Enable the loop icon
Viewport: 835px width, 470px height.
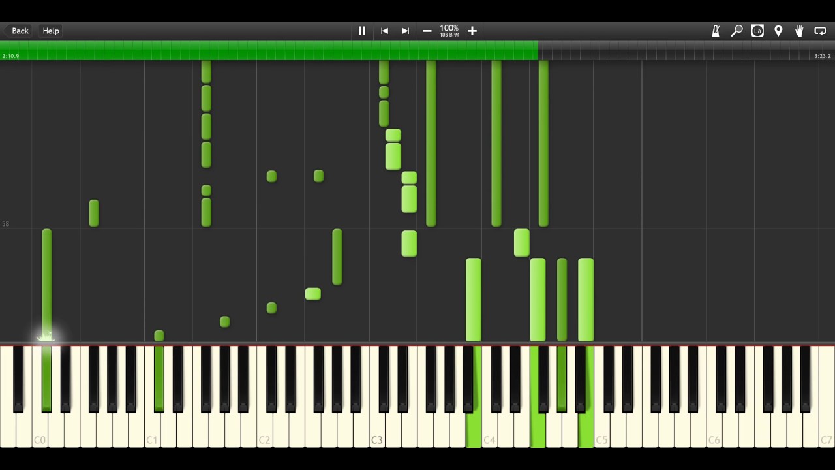[x=820, y=31]
